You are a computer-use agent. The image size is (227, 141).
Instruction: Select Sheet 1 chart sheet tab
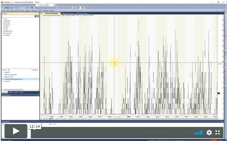(51, 119)
